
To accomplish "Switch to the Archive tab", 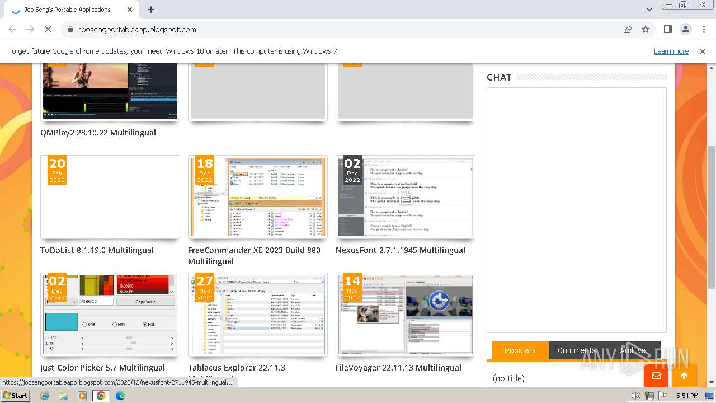I will tap(633, 350).
